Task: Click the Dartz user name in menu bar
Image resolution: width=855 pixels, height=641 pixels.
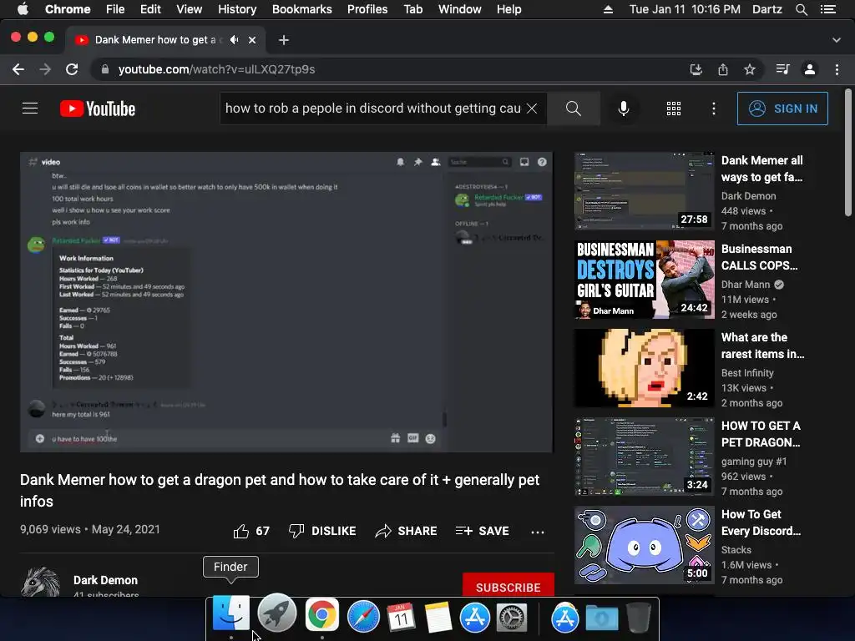Action: [767, 9]
